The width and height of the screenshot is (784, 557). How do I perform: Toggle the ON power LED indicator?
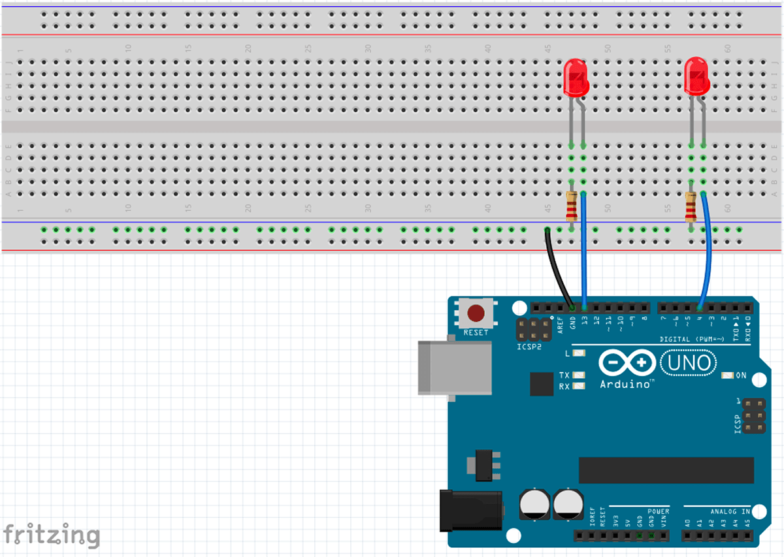point(728,376)
